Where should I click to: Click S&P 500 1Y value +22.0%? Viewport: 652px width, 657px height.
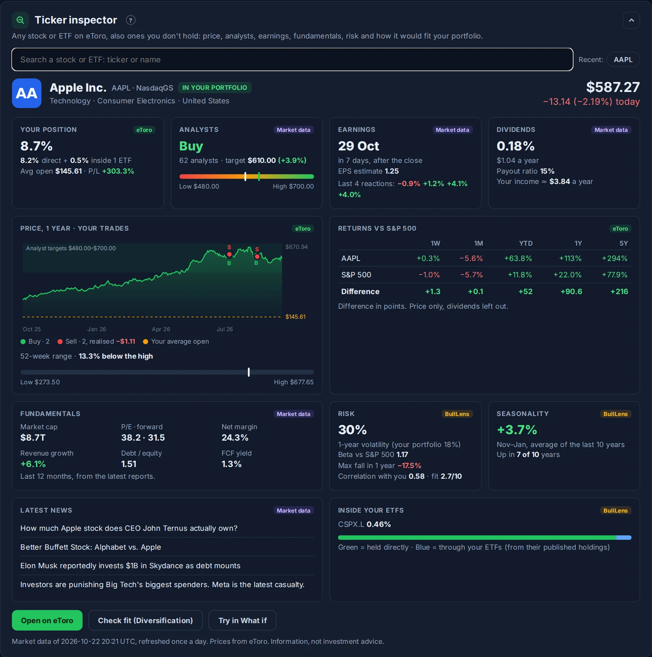click(567, 275)
